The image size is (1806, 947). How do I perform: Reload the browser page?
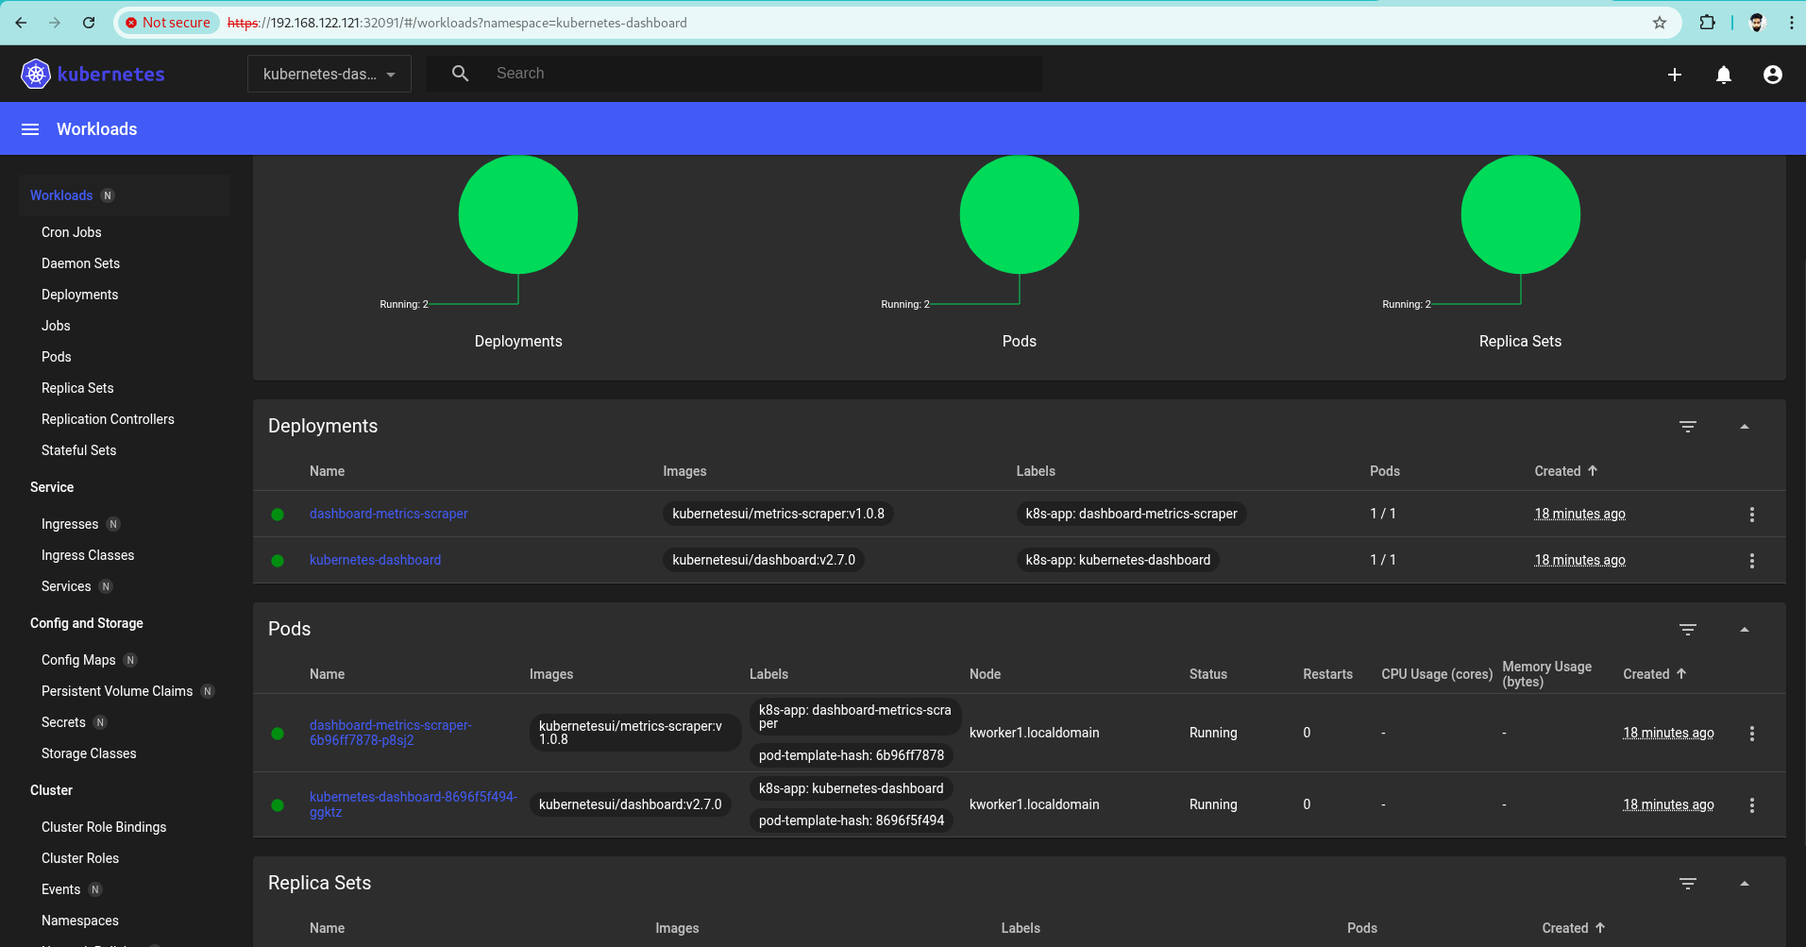[x=89, y=23]
